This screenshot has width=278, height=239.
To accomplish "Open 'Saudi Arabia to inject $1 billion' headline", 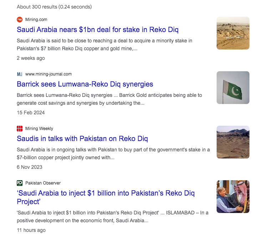I will (106, 197).
